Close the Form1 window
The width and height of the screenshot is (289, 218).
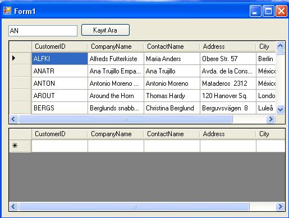281,11
